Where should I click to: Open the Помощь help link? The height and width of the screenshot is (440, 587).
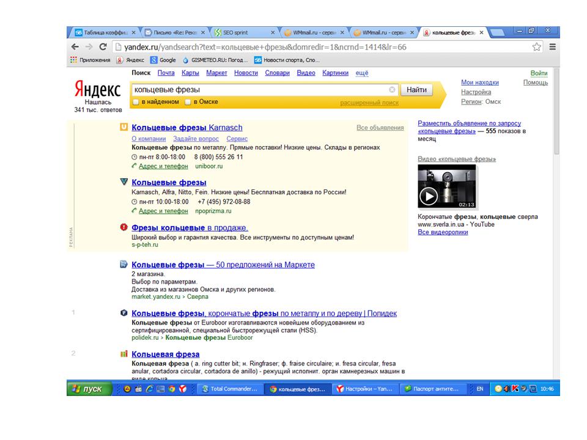pyautogui.click(x=536, y=82)
